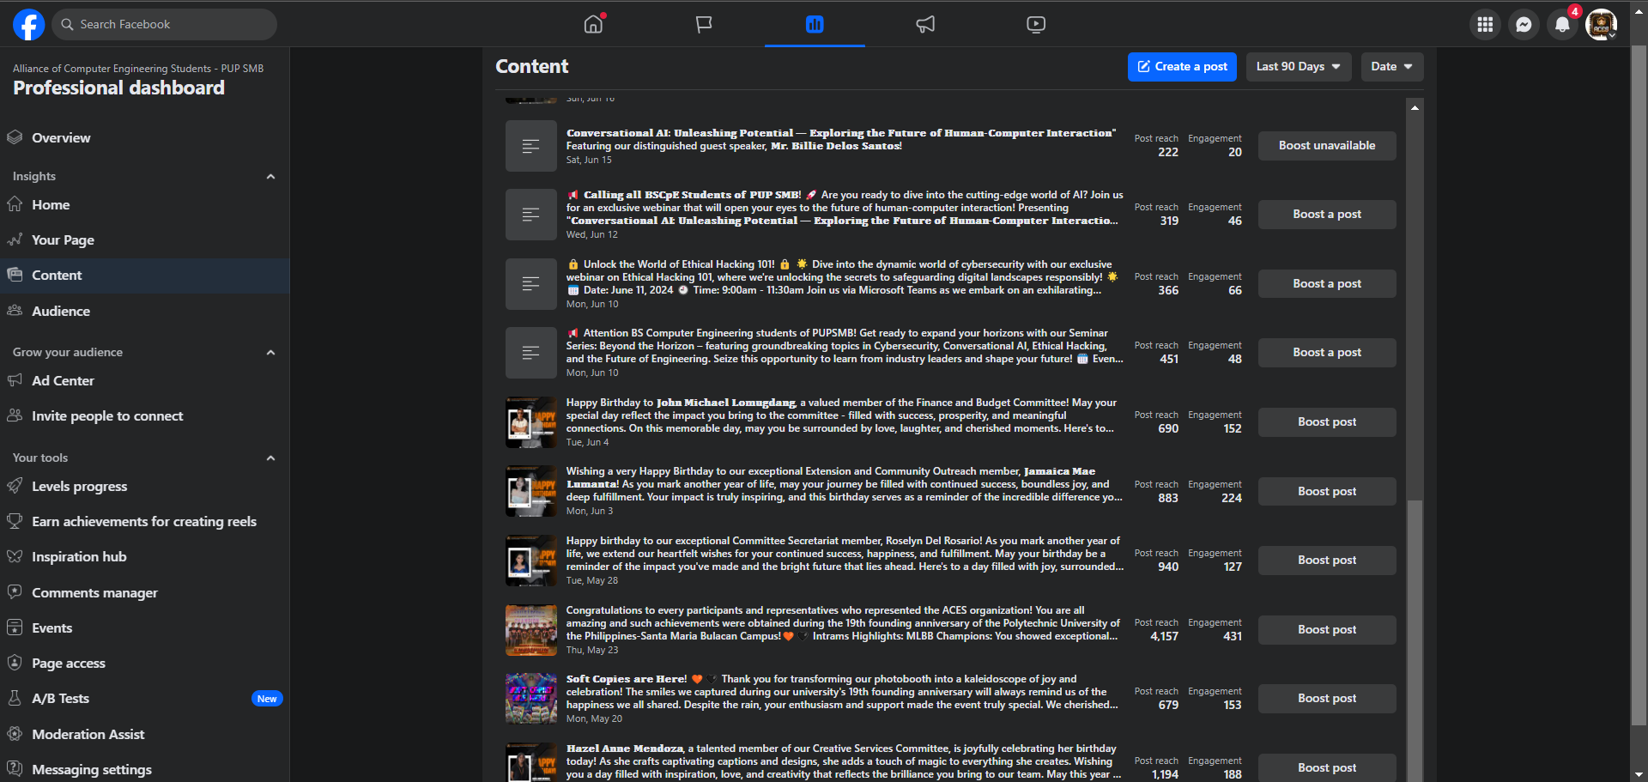Open Audience menu item
The height and width of the screenshot is (782, 1648).
[x=144, y=311]
